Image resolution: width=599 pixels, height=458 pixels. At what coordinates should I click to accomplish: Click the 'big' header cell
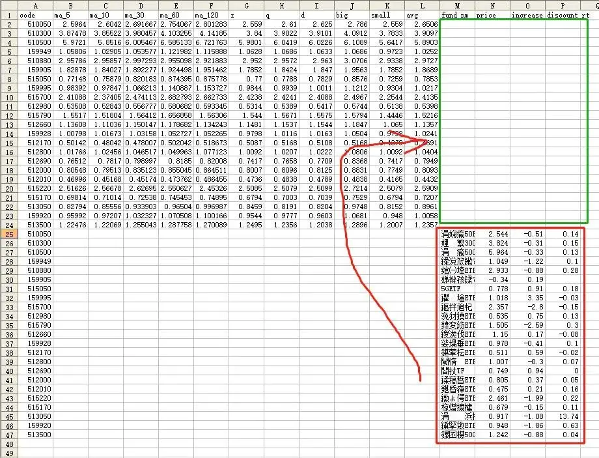[352, 15]
